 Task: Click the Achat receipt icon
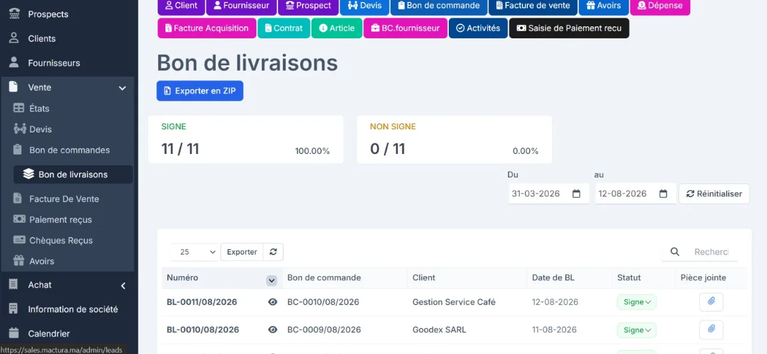(13, 285)
